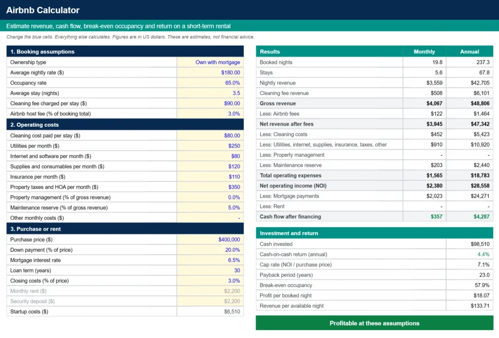The height and width of the screenshot is (338, 499).
Task: Click Break-even occupancy value 57.9%
Action: (x=469, y=285)
